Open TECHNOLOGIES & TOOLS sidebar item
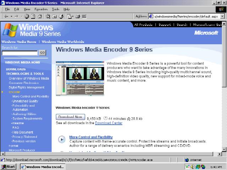 tap(25, 74)
